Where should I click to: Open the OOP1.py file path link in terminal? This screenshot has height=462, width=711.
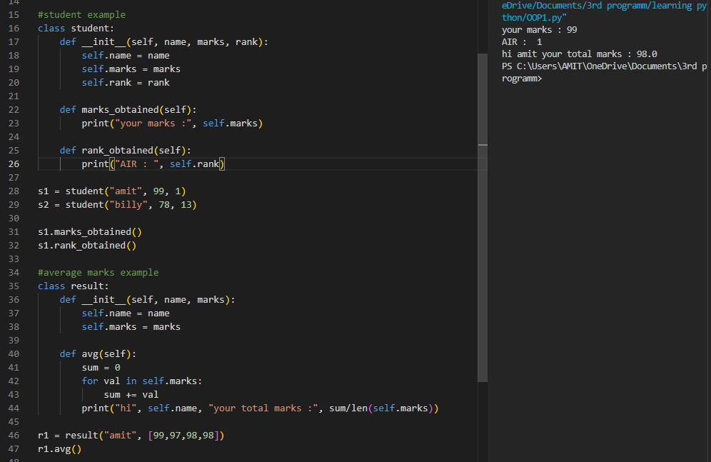click(604, 11)
